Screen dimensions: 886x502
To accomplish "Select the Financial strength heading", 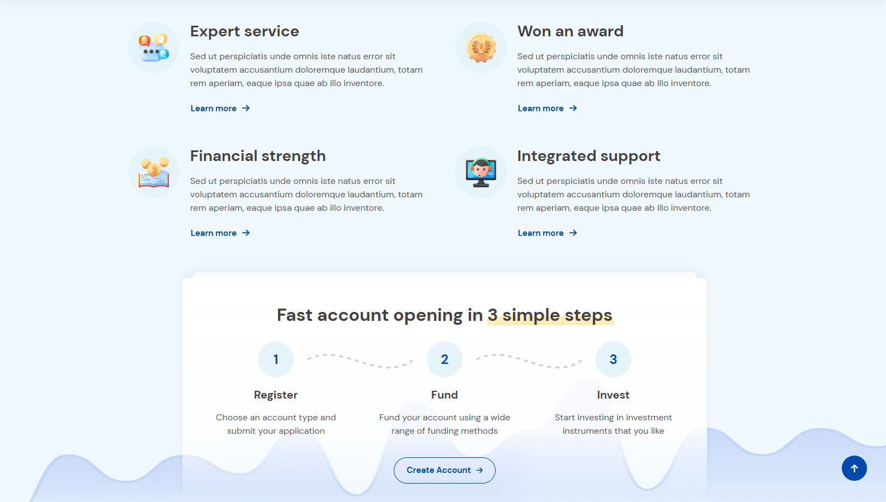I will [258, 156].
